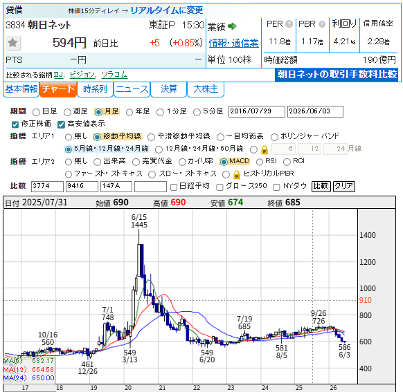This screenshot has height=392, width=403.
Task: Select the 月足 period radio
Action: (98, 112)
